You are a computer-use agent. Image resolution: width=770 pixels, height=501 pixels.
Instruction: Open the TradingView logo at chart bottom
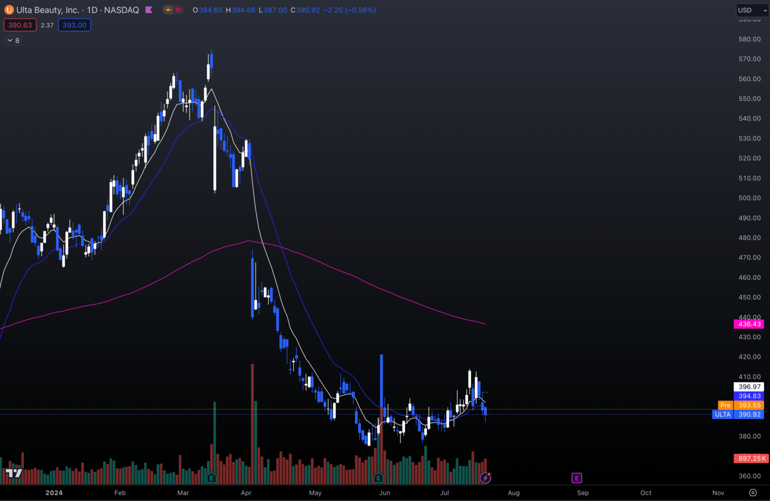pyautogui.click(x=14, y=473)
